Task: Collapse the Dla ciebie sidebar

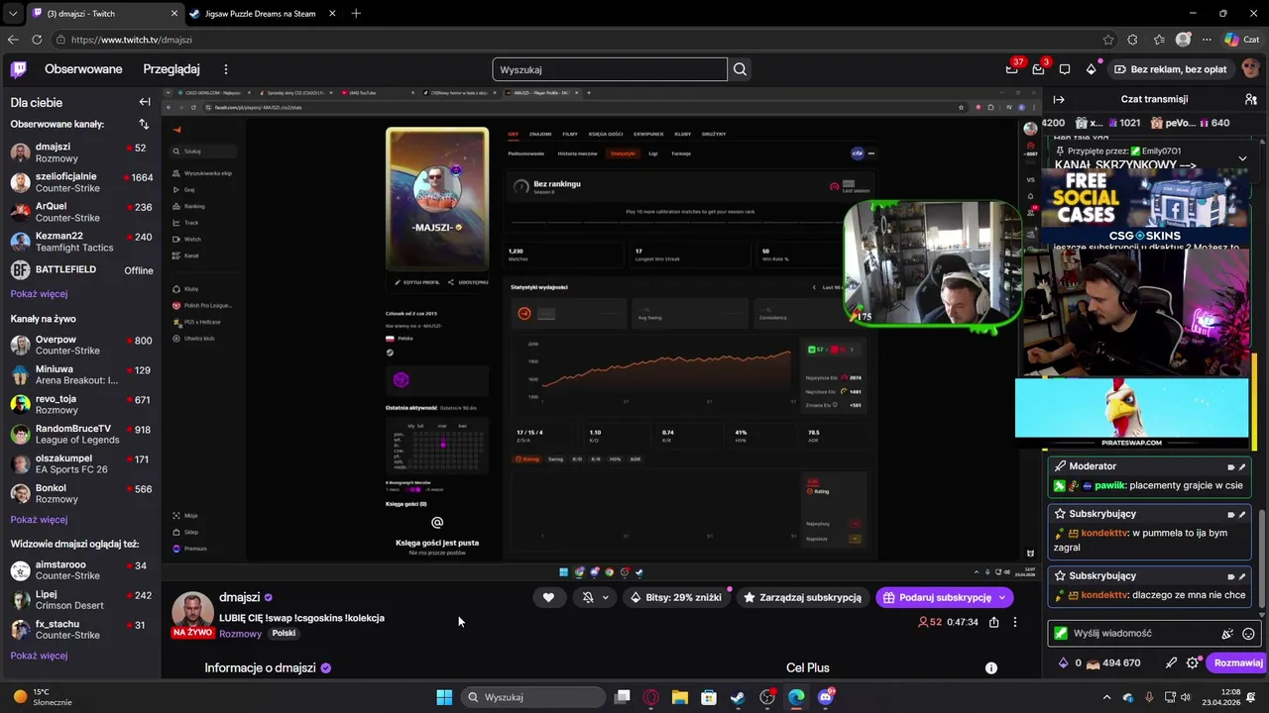Action: pyautogui.click(x=145, y=102)
